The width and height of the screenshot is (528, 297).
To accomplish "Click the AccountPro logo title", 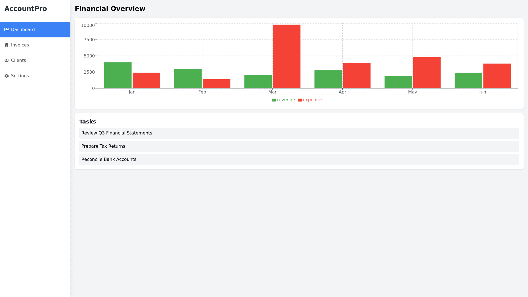I will [26, 9].
